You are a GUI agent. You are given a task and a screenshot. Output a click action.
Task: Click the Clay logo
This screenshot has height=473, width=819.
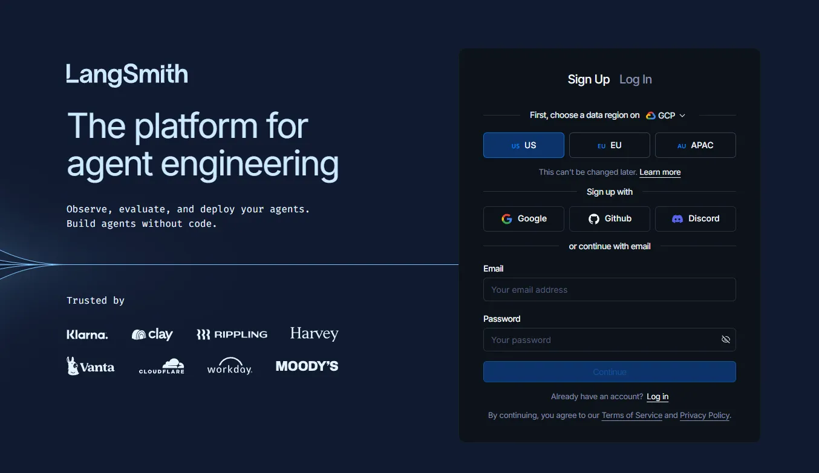pyautogui.click(x=152, y=334)
